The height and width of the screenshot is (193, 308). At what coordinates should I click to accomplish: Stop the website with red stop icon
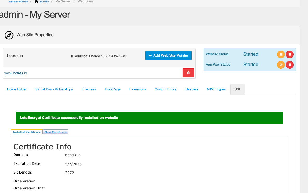click(x=290, y=54)
